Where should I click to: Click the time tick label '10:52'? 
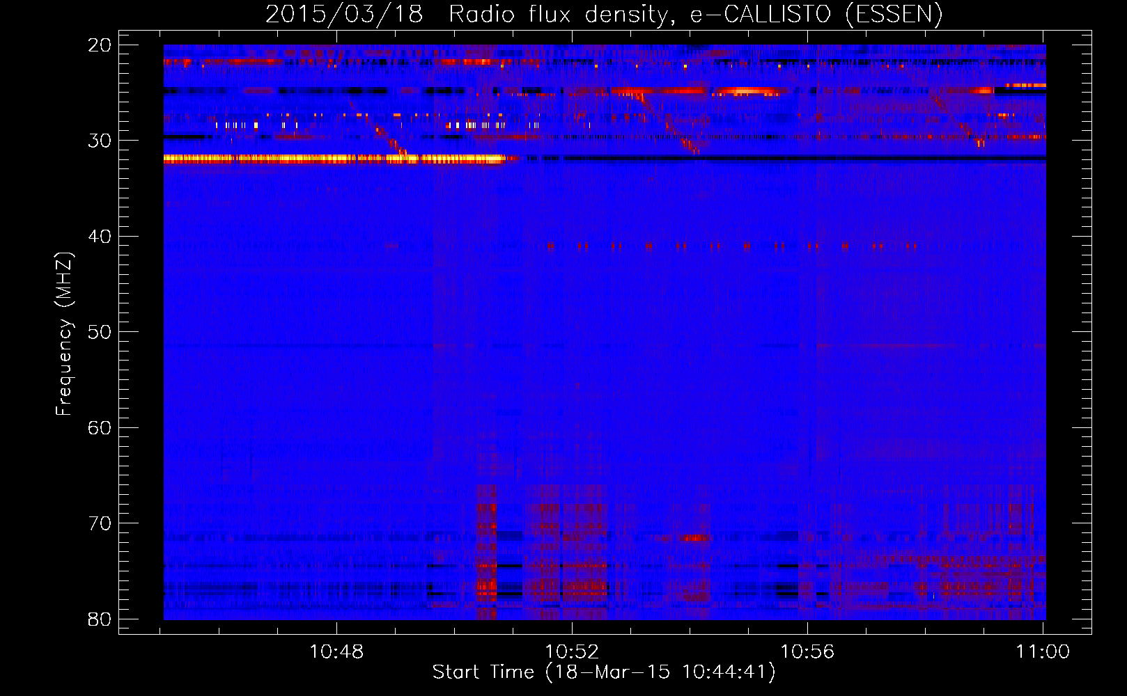click(572, 652)
